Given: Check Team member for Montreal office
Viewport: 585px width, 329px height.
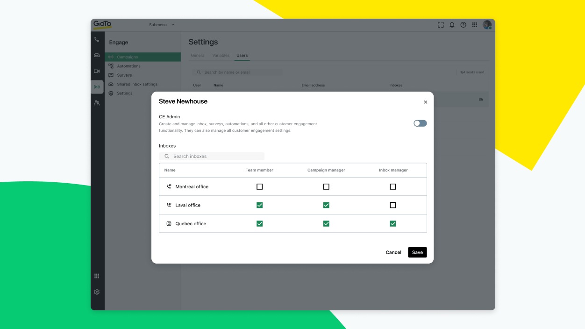Looking at the screenshot, I should 259,186.
